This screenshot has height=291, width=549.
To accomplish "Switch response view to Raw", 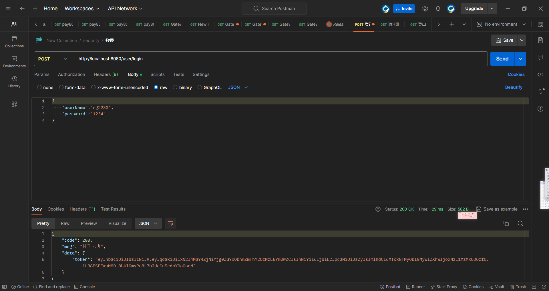I will (65, 223).
